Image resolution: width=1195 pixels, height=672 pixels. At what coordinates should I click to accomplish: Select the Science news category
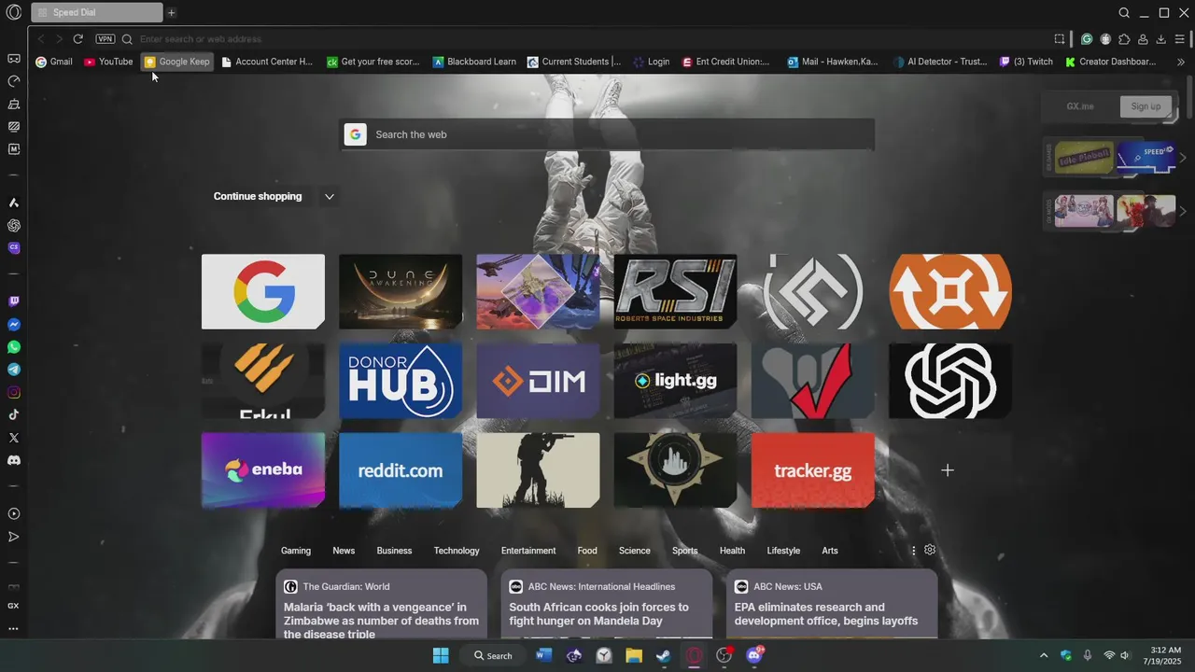click(x=635, y=551)
